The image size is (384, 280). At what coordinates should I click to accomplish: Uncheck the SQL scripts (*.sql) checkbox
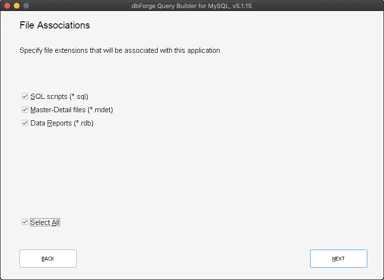pos(25,97)
